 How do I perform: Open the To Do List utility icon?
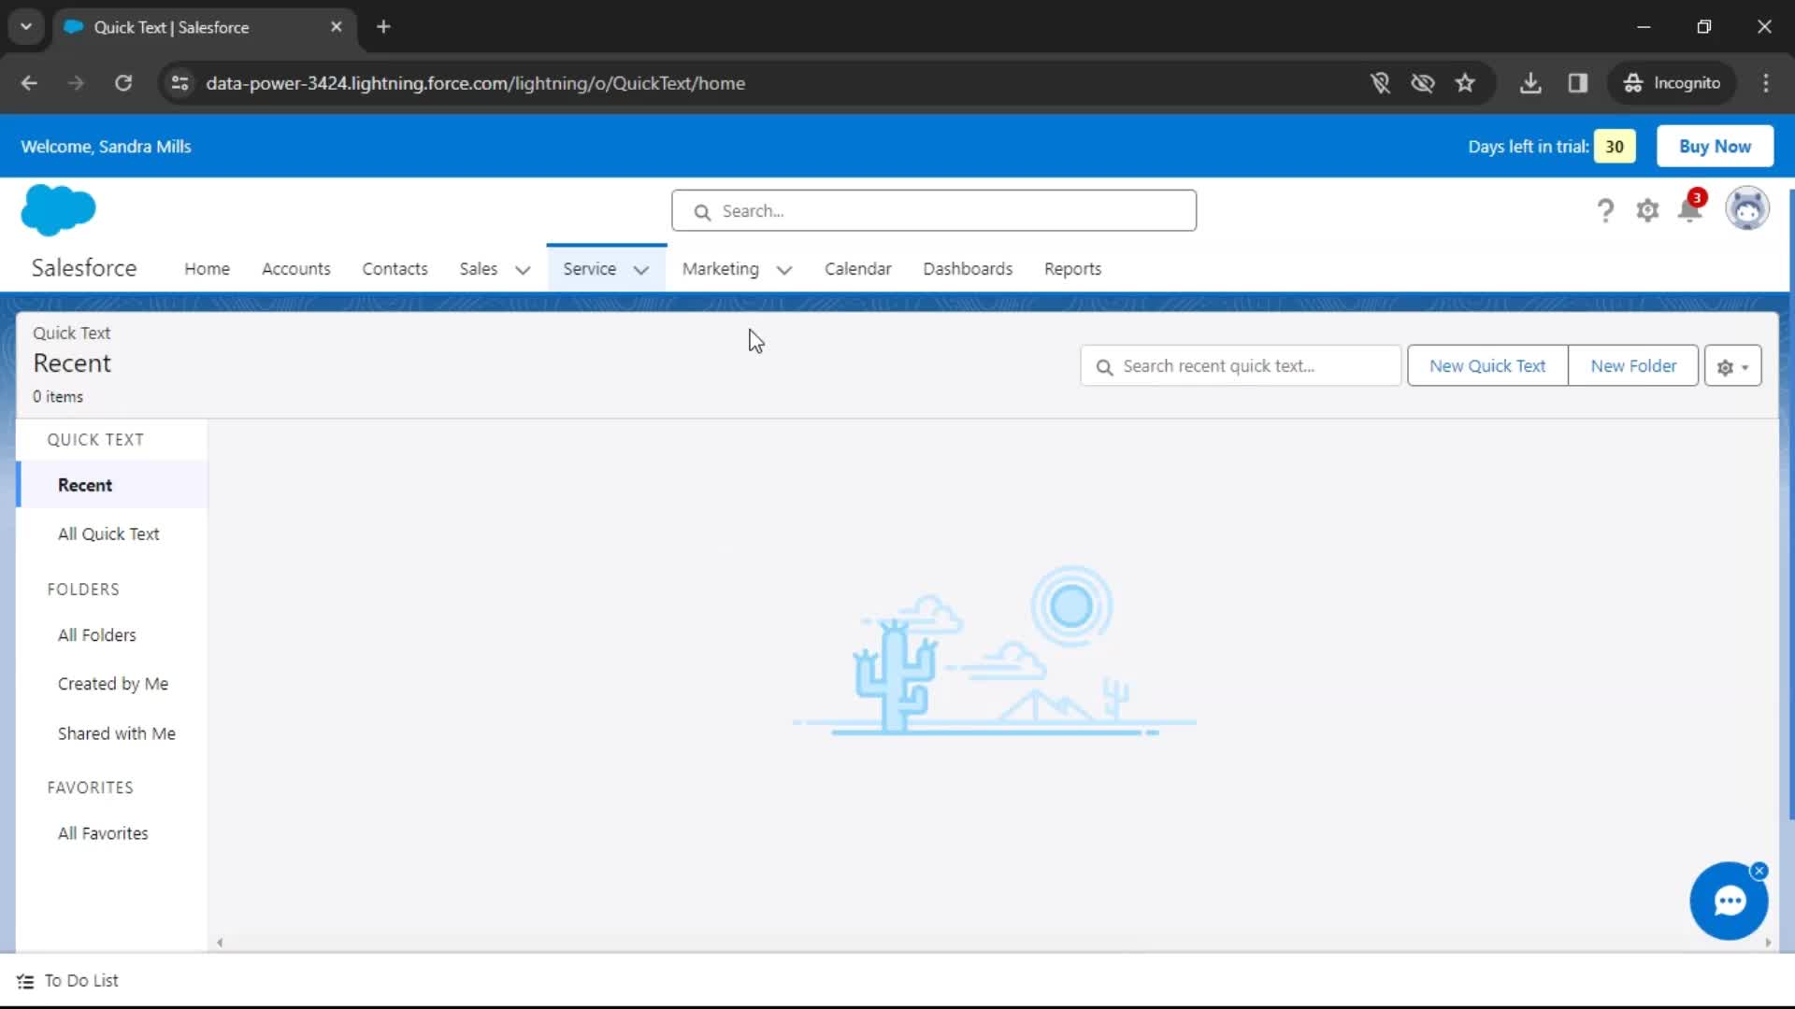click(x=25, y=981)
